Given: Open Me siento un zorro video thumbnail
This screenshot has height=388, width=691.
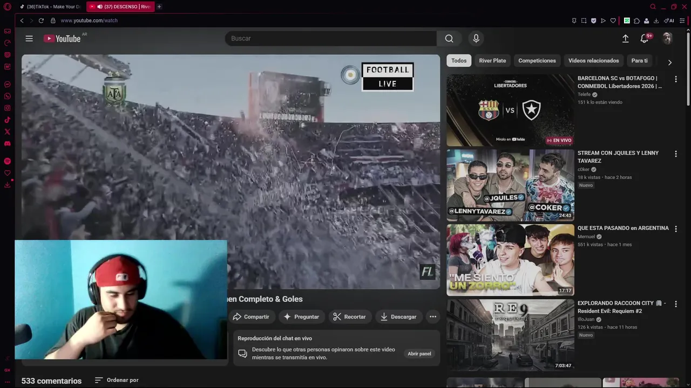Looking at the screenshot, I should point(510,260).
